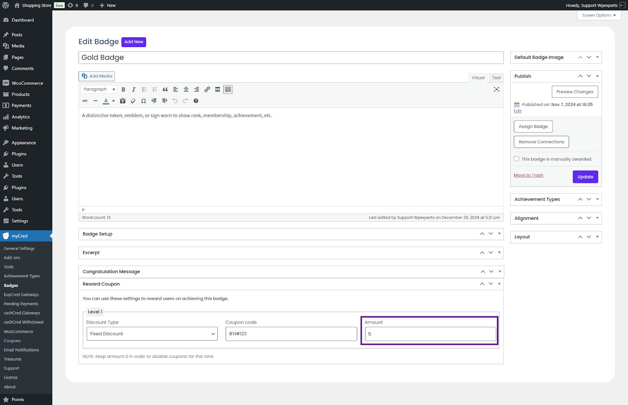Click the Move to Trash link
Image resolution: width=628 pixels, height=405 pixels.
528,175
